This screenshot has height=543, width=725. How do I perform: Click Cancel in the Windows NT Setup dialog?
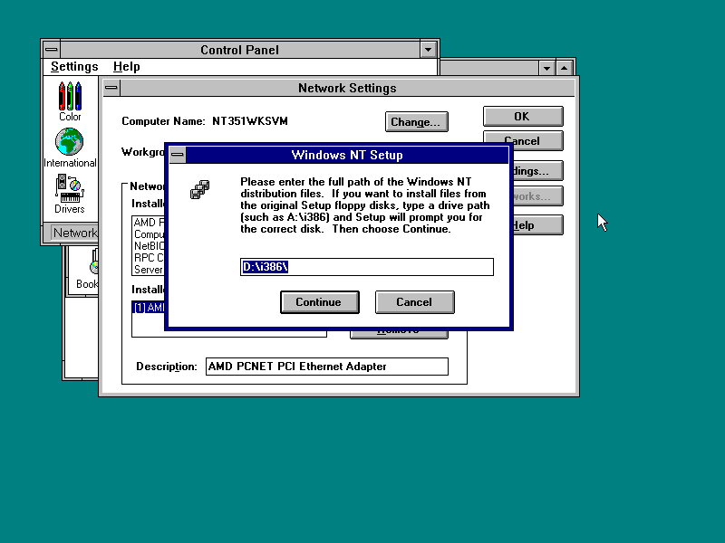[415, 302]
